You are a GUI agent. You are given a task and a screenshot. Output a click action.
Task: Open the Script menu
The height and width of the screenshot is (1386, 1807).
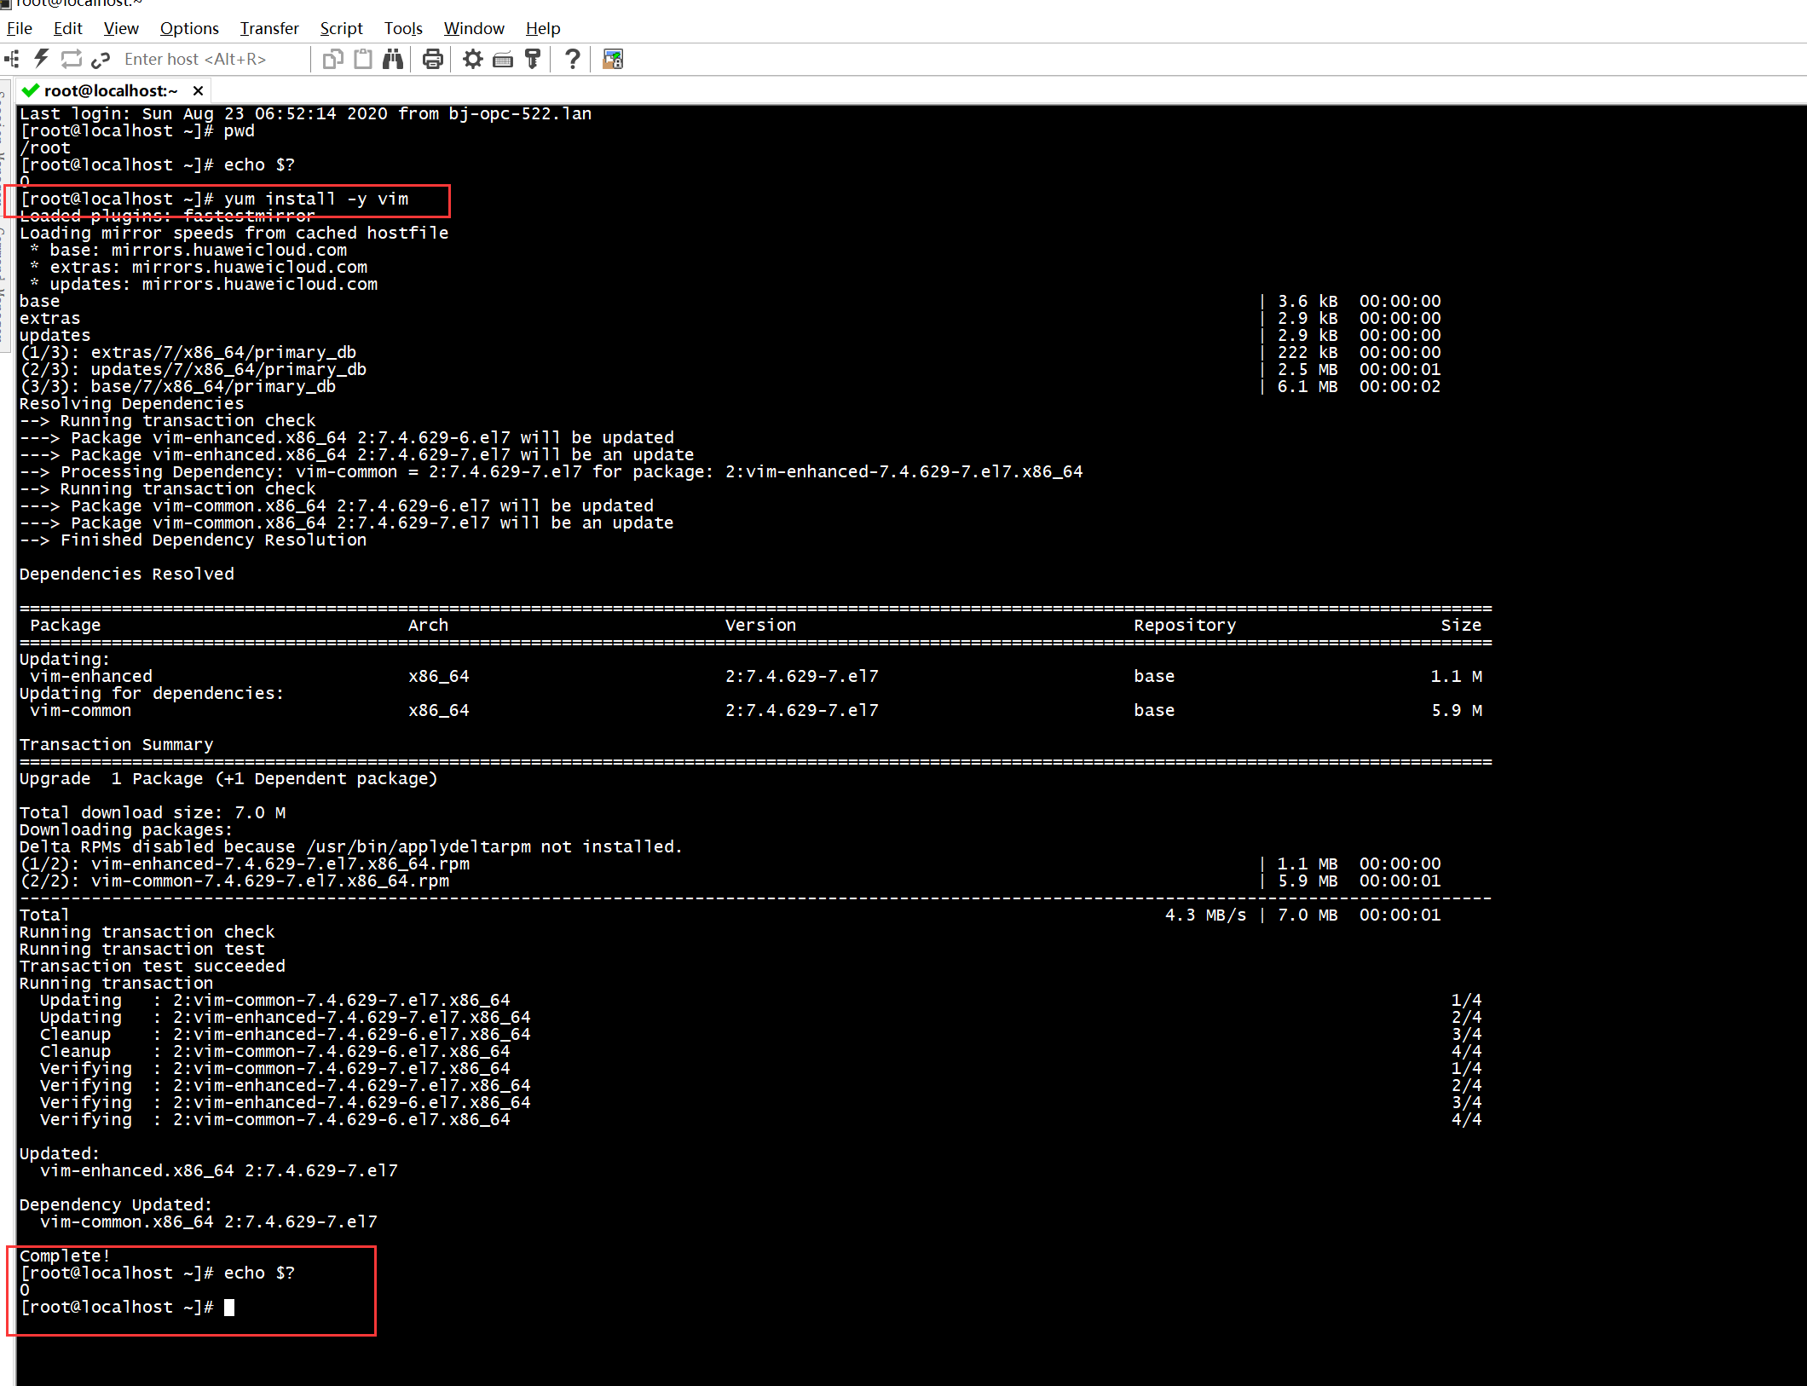[341, 28]
